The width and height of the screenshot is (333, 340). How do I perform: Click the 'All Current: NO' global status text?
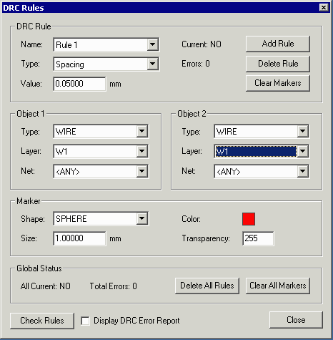click(46, 286)
